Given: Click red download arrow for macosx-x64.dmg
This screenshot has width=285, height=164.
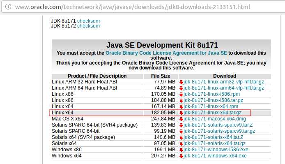Looking at the screenshot, I should (x=181, y=119).
